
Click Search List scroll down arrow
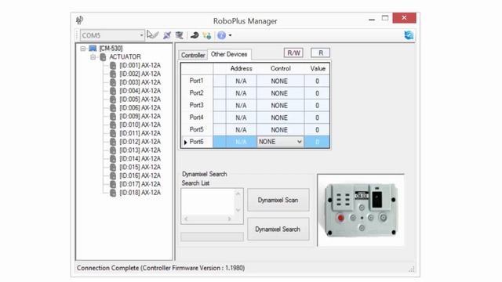(238, 210)
